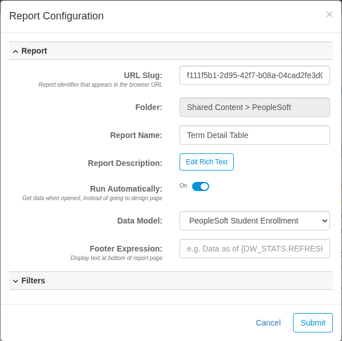
Task: Edit the Report Name field
Action: (x=255, y=135)
